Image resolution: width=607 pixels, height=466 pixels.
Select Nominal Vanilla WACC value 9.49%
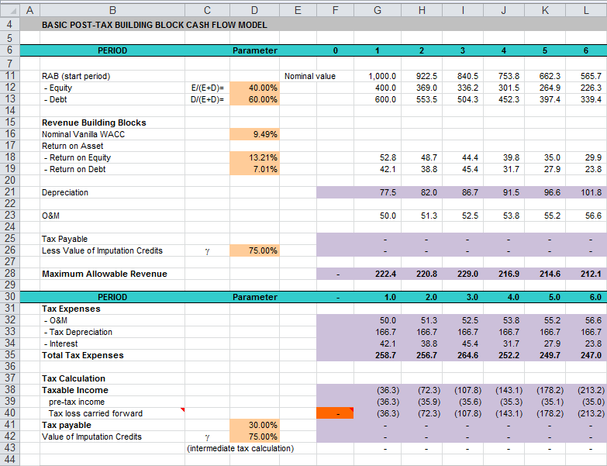click(x=254, y=134)
